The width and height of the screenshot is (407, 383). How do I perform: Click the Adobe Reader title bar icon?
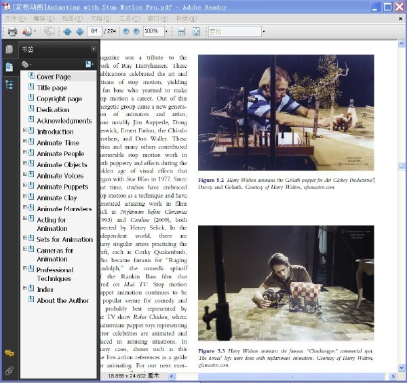pyautogui.click(x=6, y=7)
